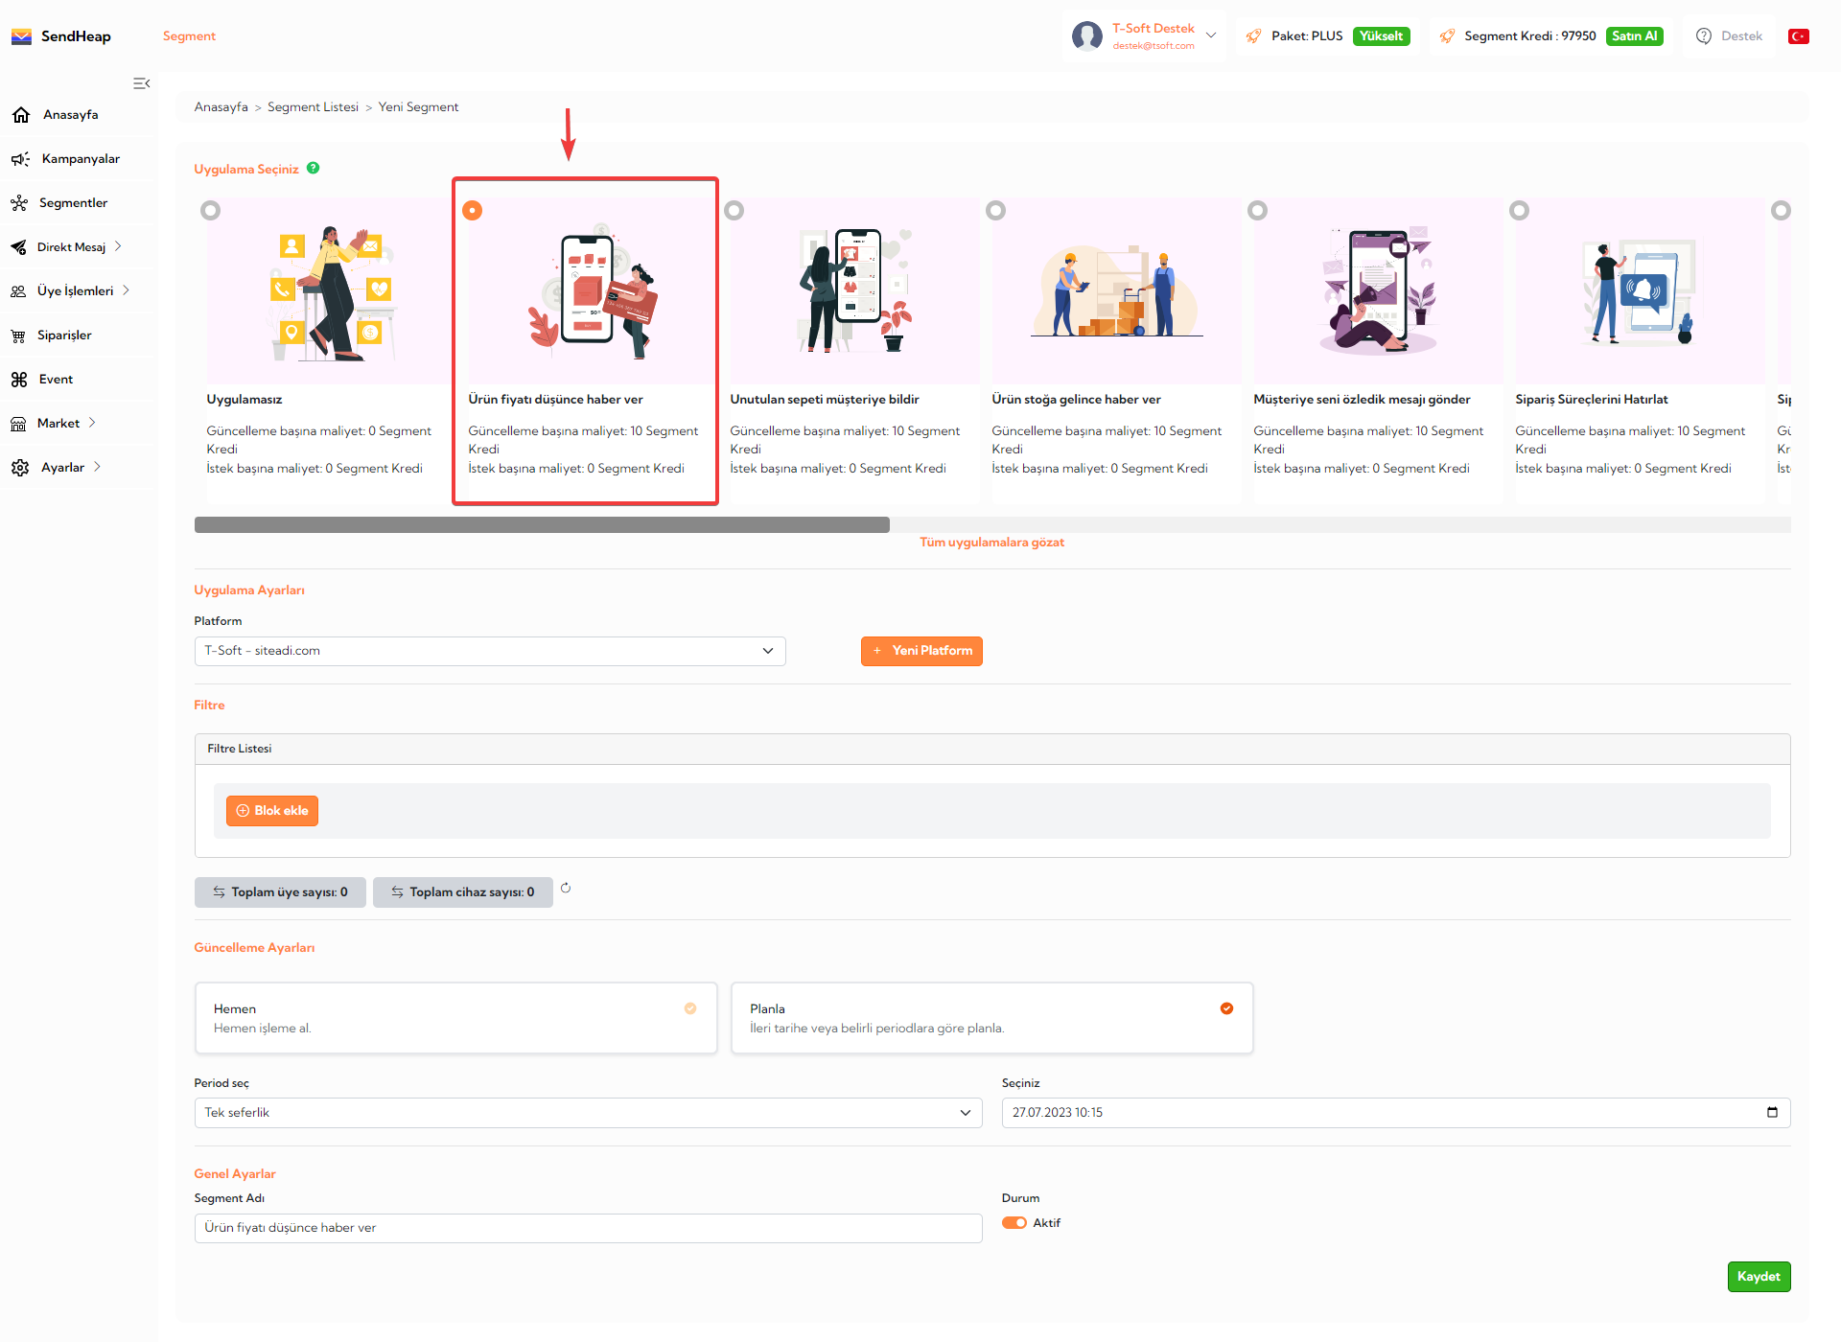
Task: Expand Market submenu arrow
Action: [92, 423]
